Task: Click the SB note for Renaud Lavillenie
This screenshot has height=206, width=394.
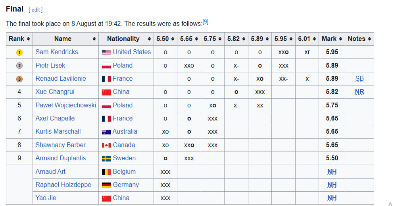Action: [359, 79]
